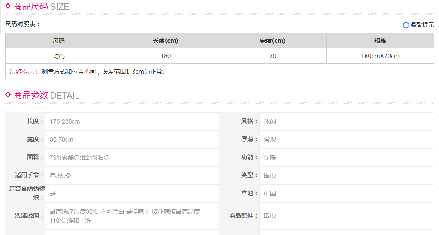The width and height of the screenshot is (439, 235).
Task: Select the 175-230cm value
Action: coord(65,121)
